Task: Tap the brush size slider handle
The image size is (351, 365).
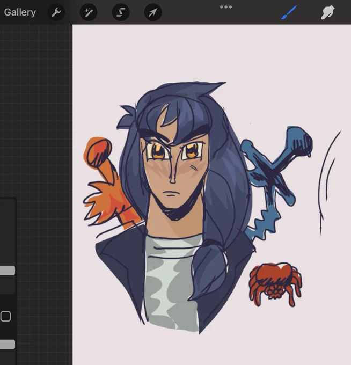Action: point(8,271)
